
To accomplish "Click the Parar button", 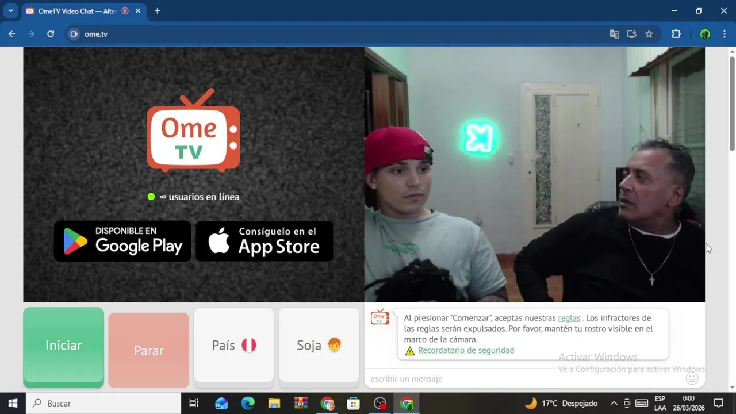I will click(148, 350).
